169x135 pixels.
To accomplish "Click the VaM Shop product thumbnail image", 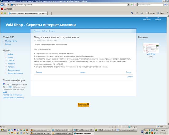I will (x=151, y=48).
